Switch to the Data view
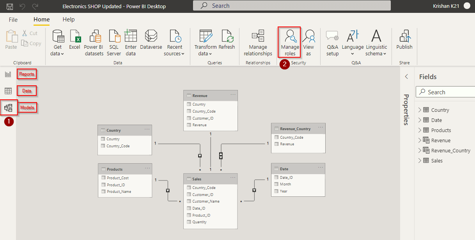Image resolution: width=475 pixels, height=240 pixels. pyautogui.click(x=8, y=90)
